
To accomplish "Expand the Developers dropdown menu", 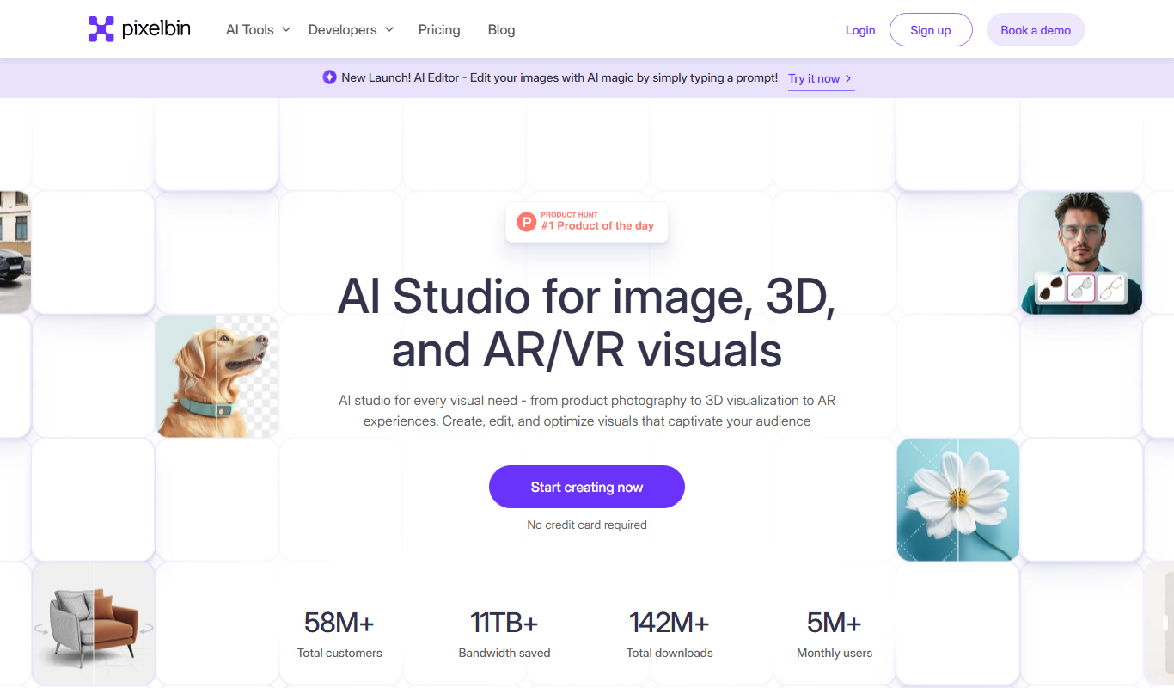I will [351, 29].
